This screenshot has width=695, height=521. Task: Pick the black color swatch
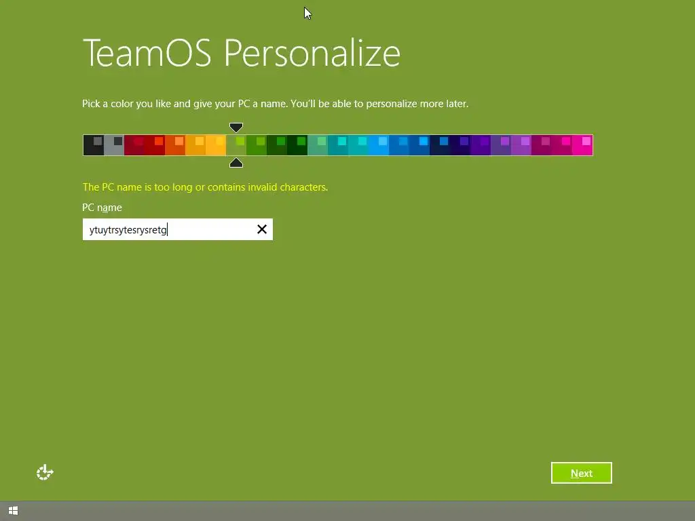click(x=94, y=145)
